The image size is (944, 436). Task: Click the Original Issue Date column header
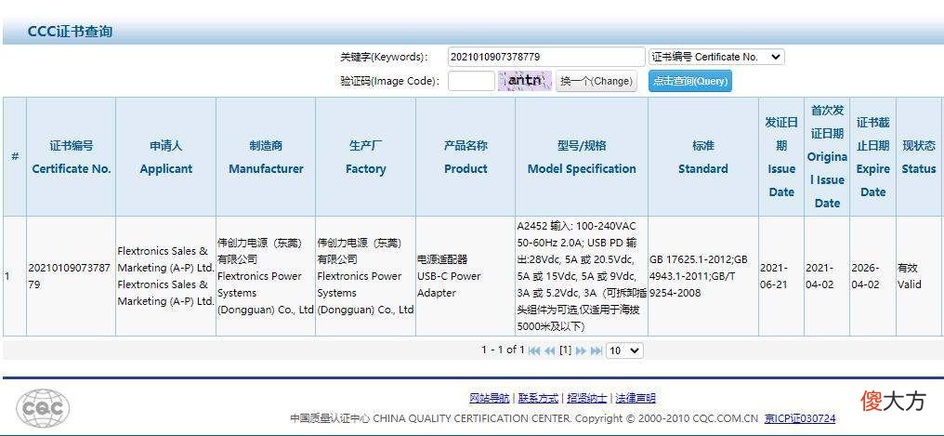tap(827, 157)
